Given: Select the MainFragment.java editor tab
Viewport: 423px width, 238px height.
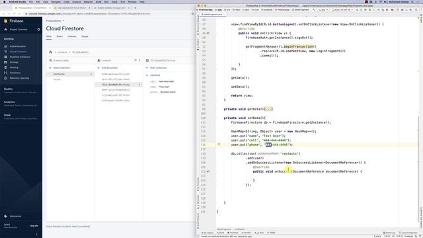Looking at the screenshot, I should (212, 15).
